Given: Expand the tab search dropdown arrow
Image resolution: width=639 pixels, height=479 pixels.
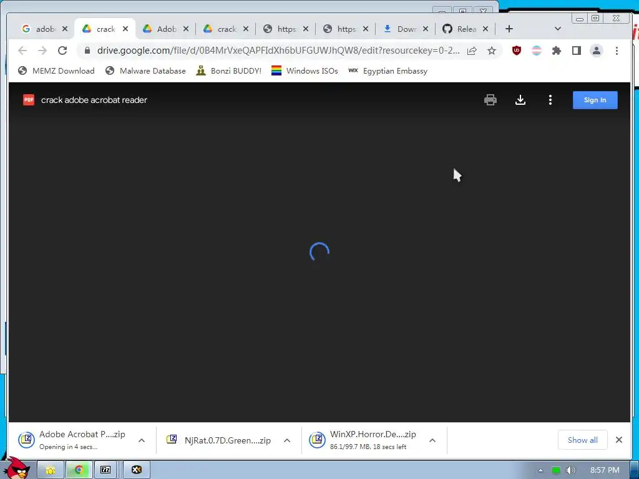Looking at the screenshot, I should coord(558,29).
